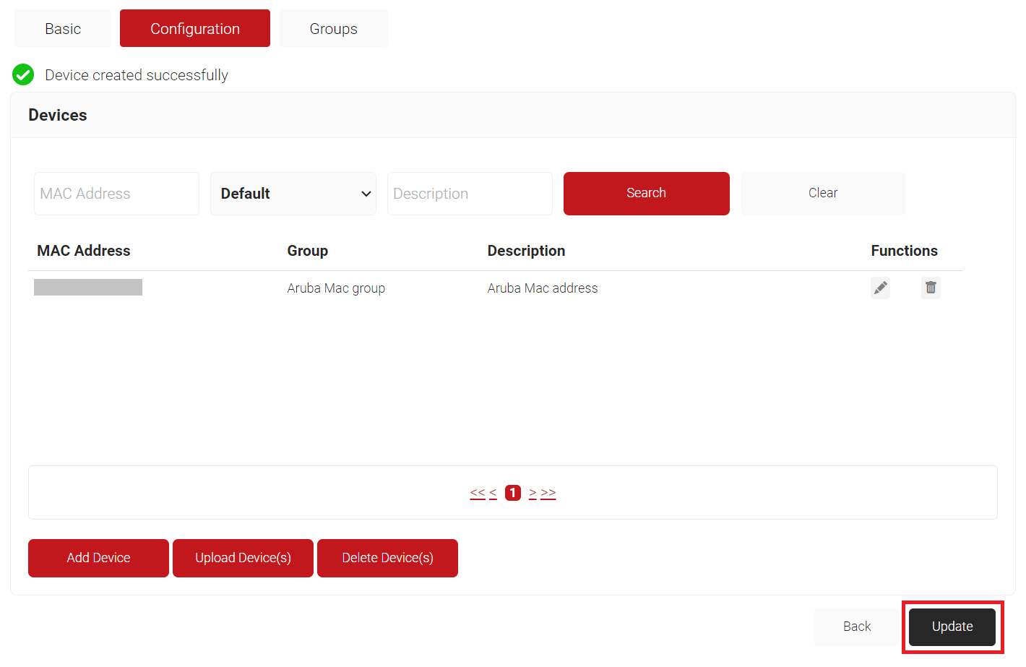The height and width of the screenshot is (667, 1026).
Task: Jump to first page using << link
Action: 478,493
